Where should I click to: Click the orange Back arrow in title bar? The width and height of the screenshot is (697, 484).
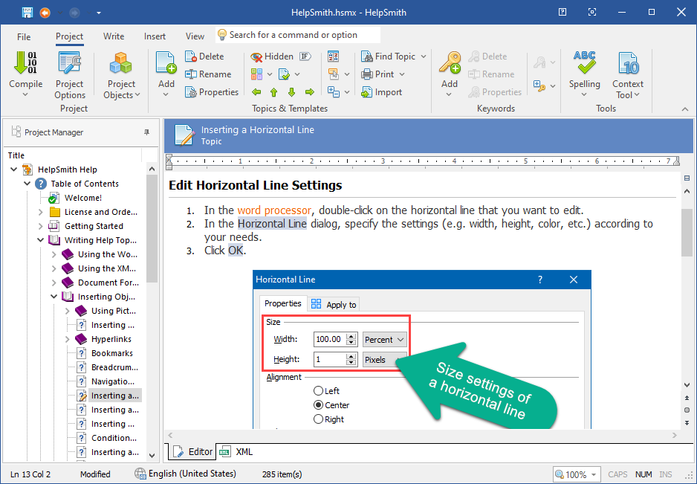[x=45, y=13]
